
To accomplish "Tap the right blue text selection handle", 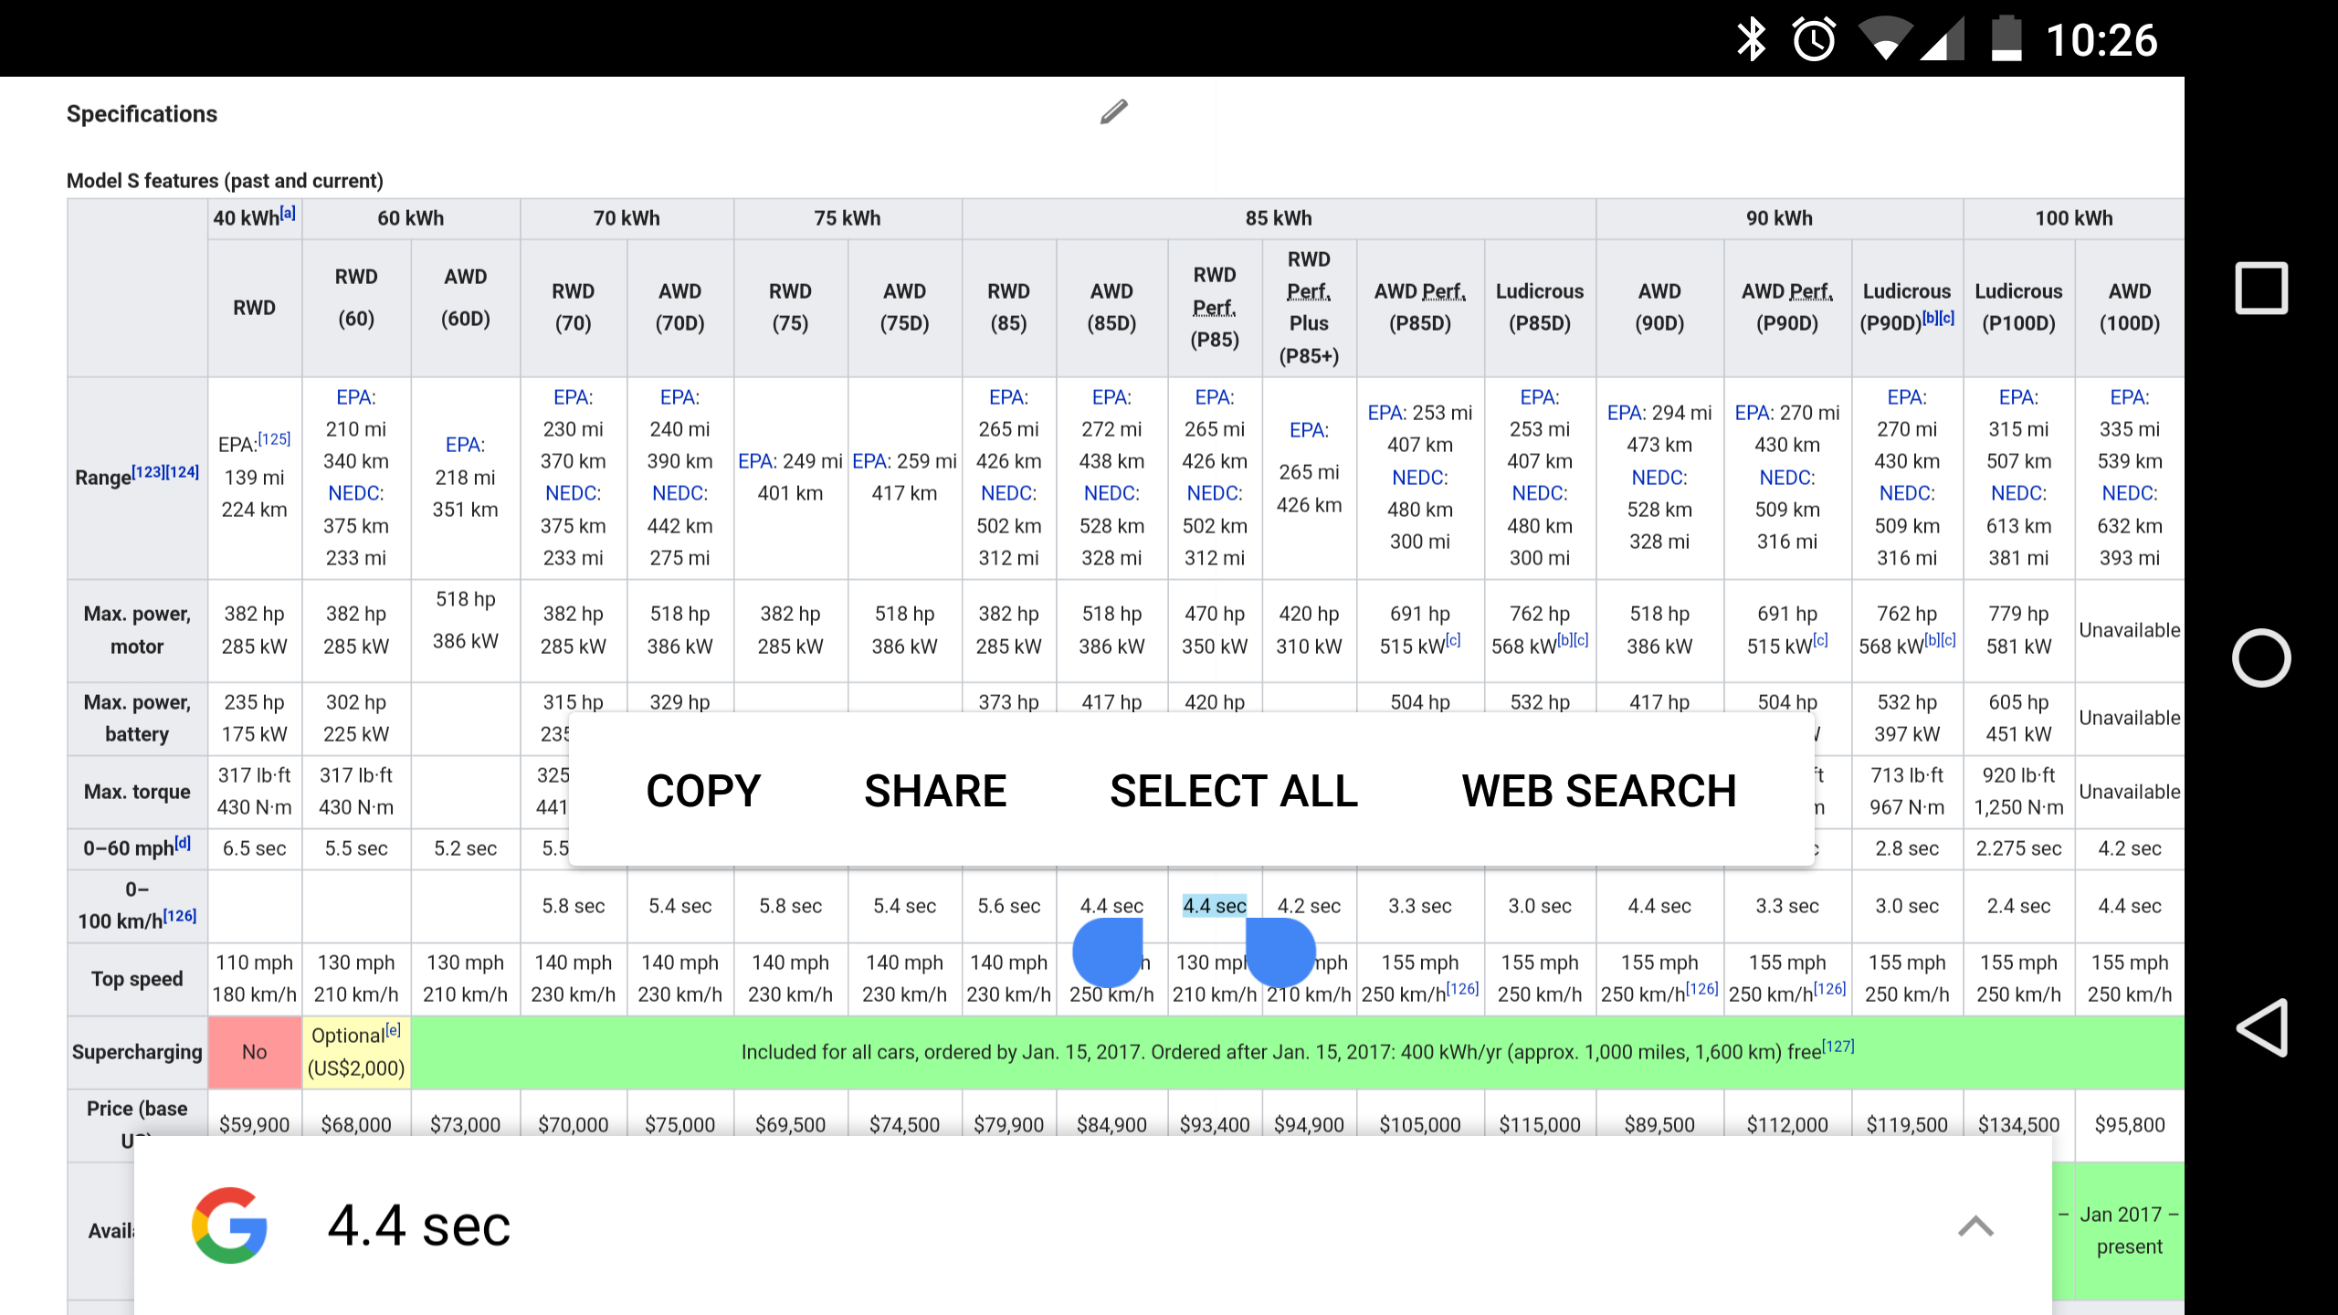I will tap(1280, 952).
